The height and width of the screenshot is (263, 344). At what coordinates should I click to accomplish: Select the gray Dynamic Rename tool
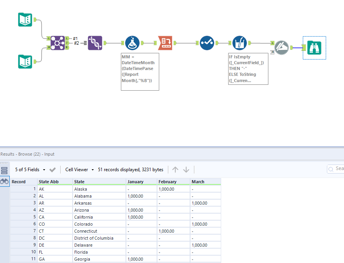[282, 47]
